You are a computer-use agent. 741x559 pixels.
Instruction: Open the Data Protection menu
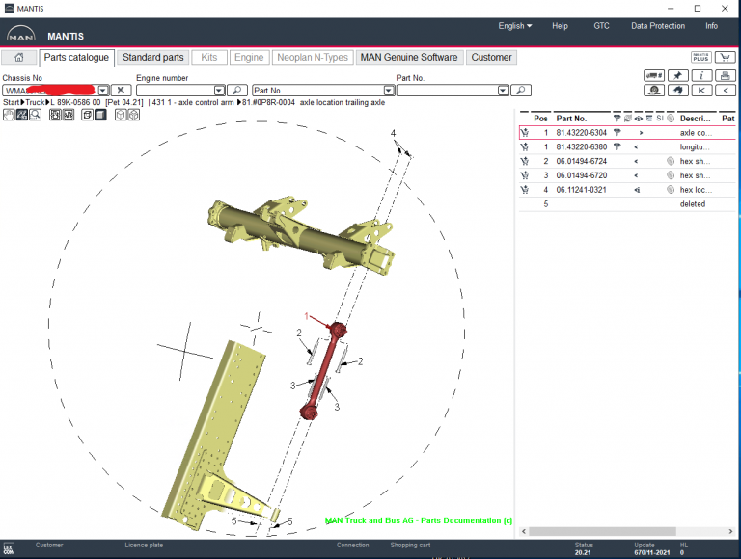click(x=658, y=26)
